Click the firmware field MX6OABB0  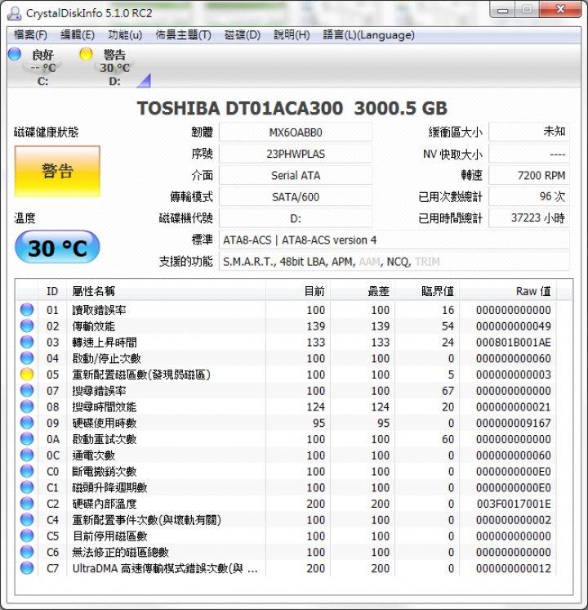tap(296, 132)
